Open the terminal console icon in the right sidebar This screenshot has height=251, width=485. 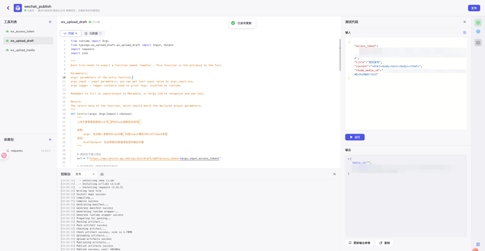[x=478, y=42]
